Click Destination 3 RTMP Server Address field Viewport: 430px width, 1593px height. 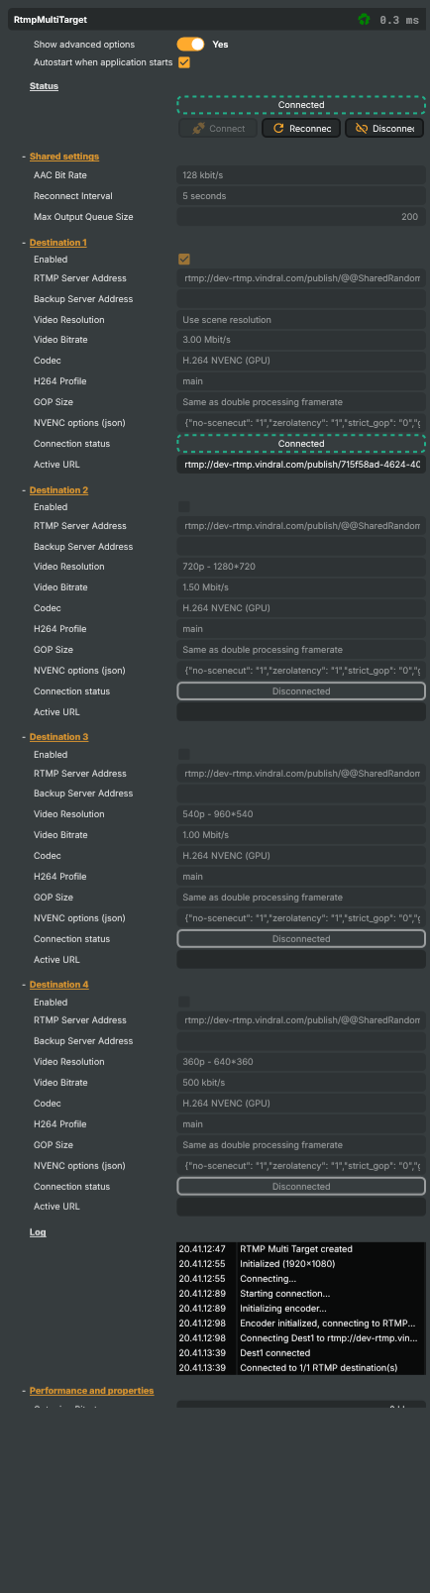[x=301, y=774]
